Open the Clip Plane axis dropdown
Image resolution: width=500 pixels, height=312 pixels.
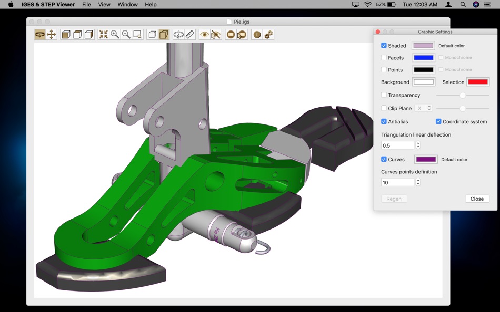[424, 108]
